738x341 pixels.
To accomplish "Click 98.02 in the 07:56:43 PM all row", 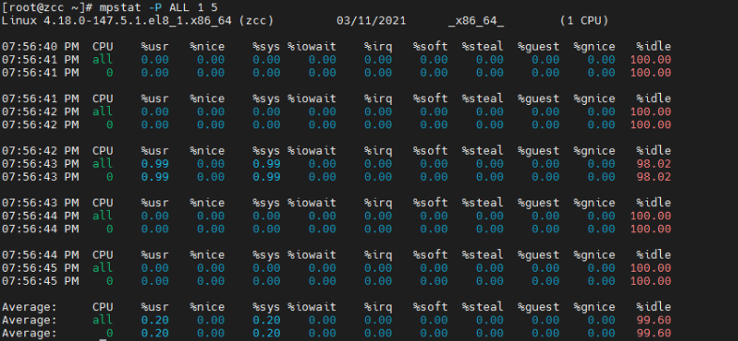I will pos(653,164).
